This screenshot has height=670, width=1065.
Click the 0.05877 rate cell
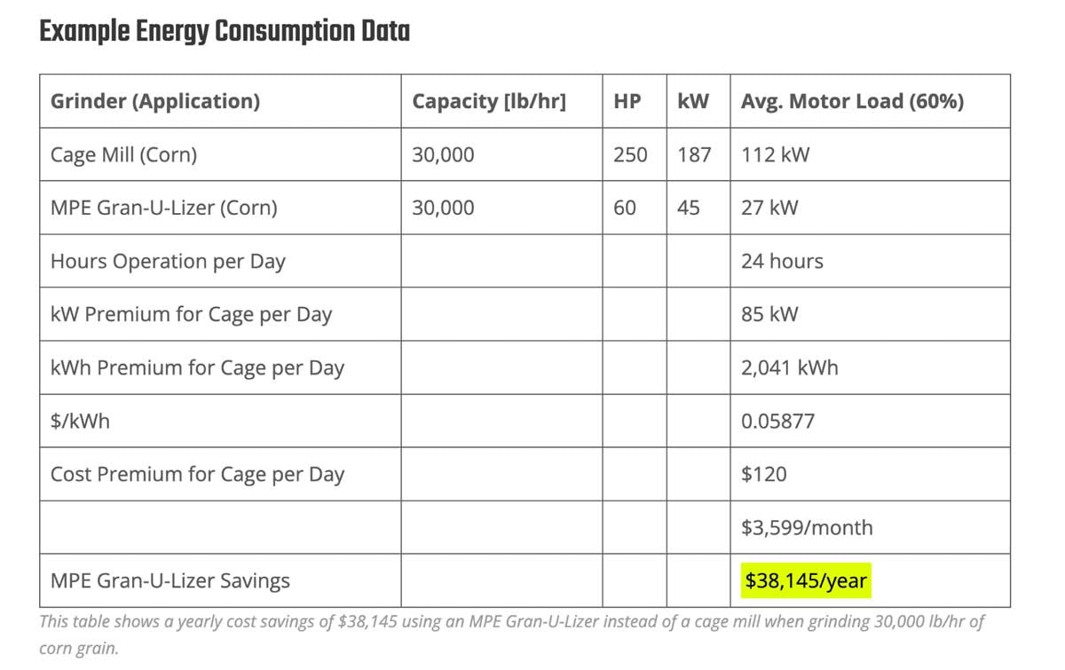coord(777,421)
